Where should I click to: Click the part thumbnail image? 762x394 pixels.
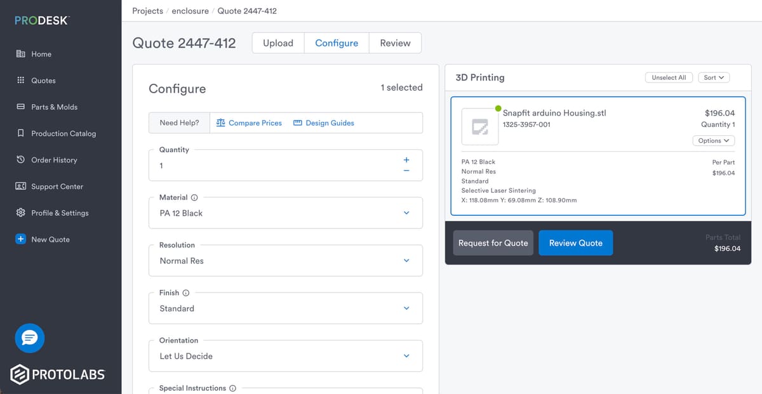[x=480, y=127]
